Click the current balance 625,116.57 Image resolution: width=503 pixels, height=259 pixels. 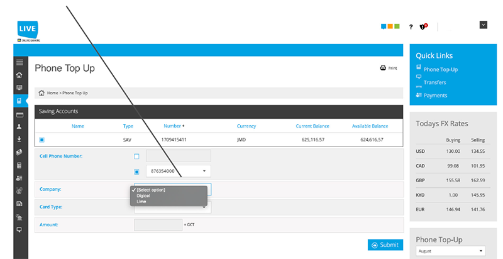(312, 140)
